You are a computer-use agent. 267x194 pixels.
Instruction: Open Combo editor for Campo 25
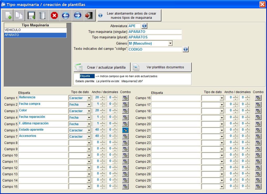coord(258,155)
